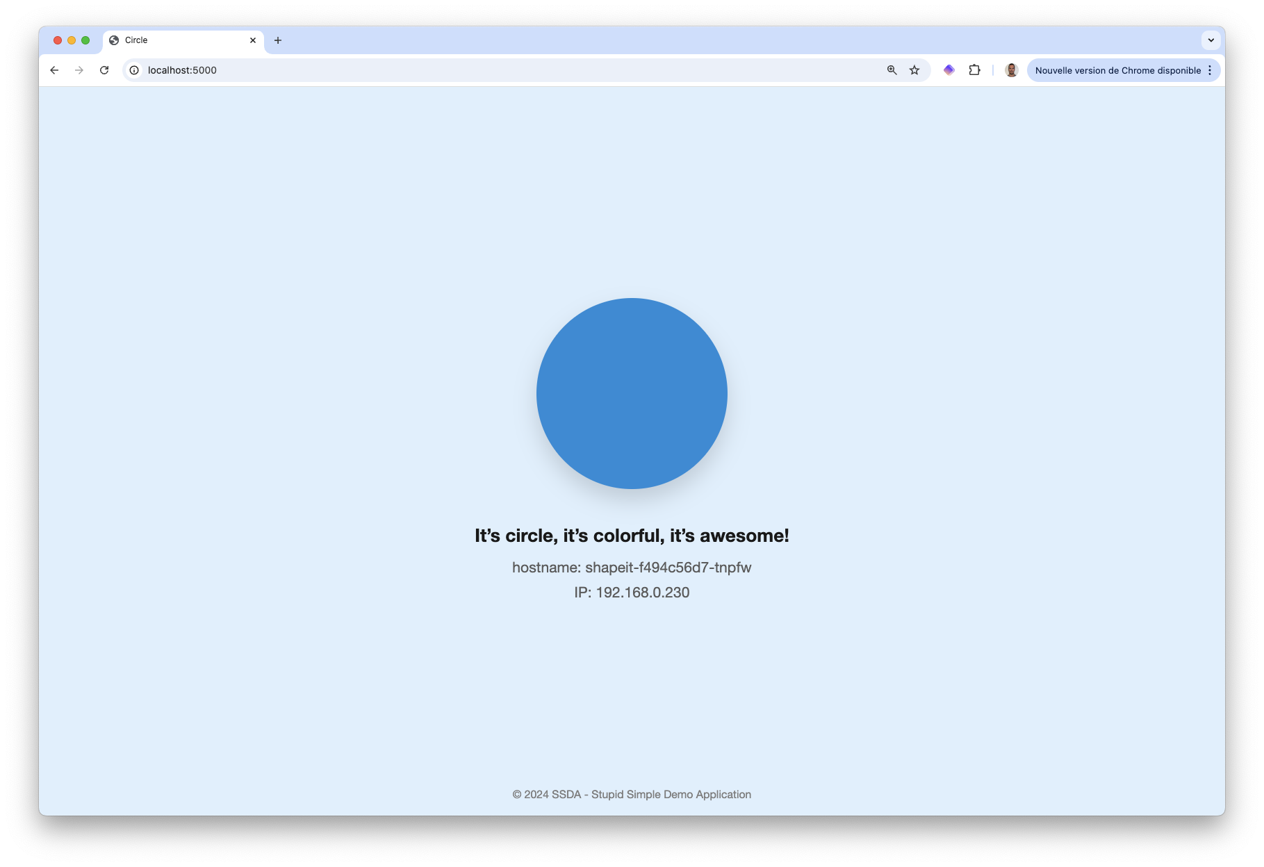Image resolution: width=1264 pixels, height=867 pixels.
Task: Click the green macOS fullscreen button
Action: (x=85, y=40)
